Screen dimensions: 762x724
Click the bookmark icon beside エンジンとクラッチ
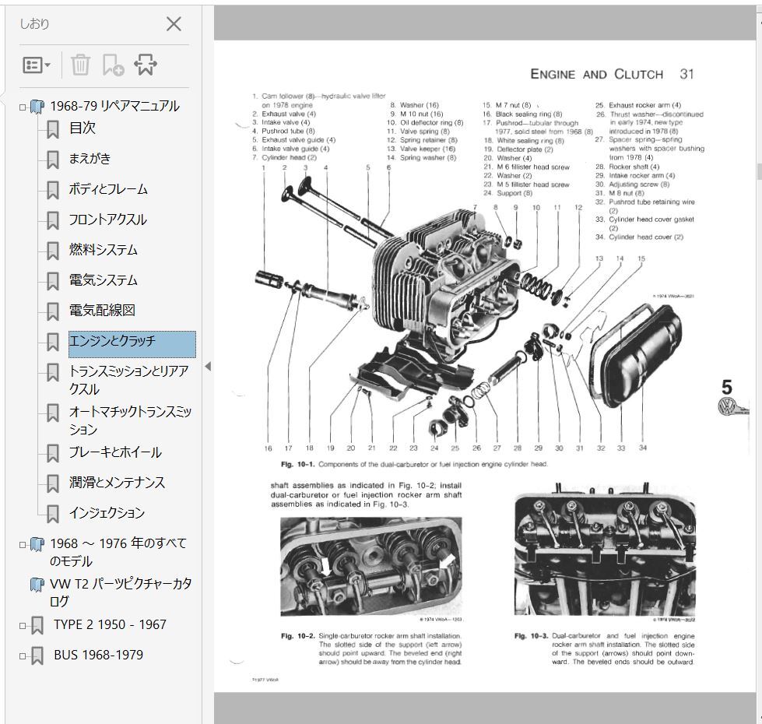[x=53, y=342]
